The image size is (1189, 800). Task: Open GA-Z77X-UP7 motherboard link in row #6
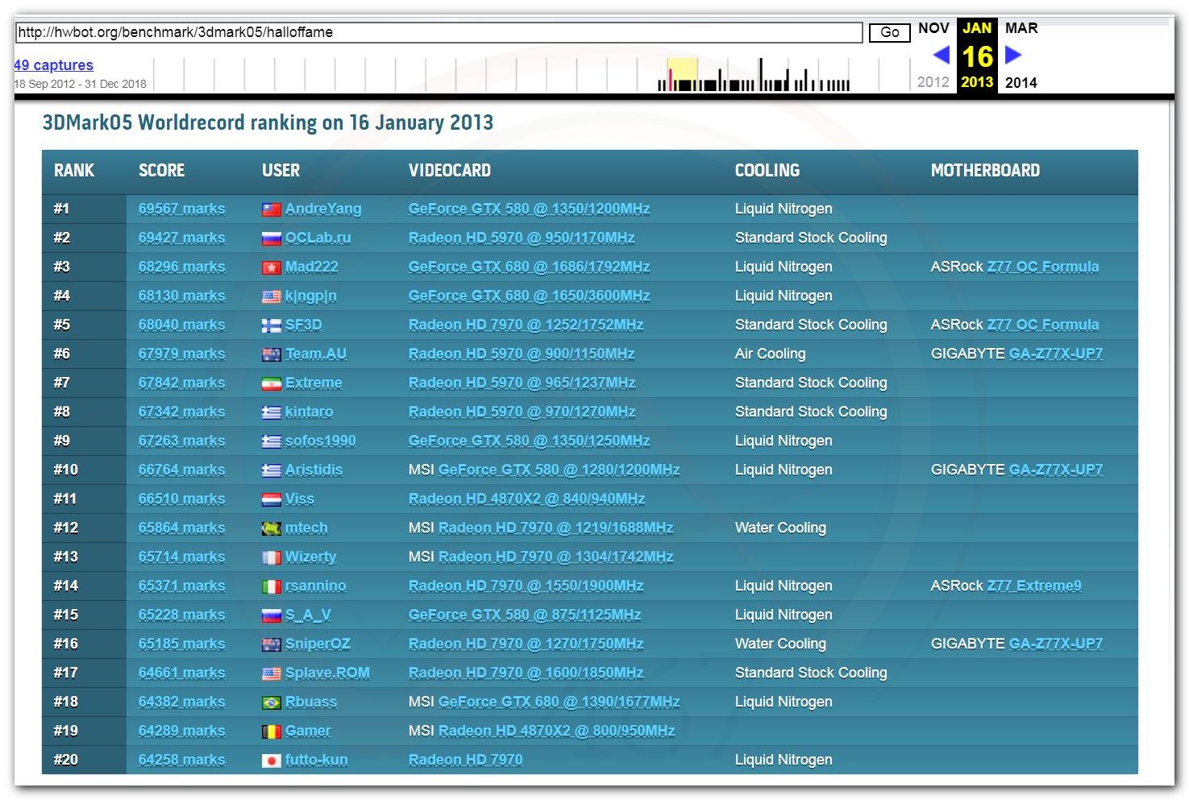click(1056, 354)
